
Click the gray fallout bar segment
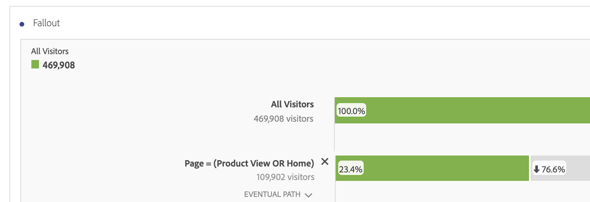pos(560,168)
